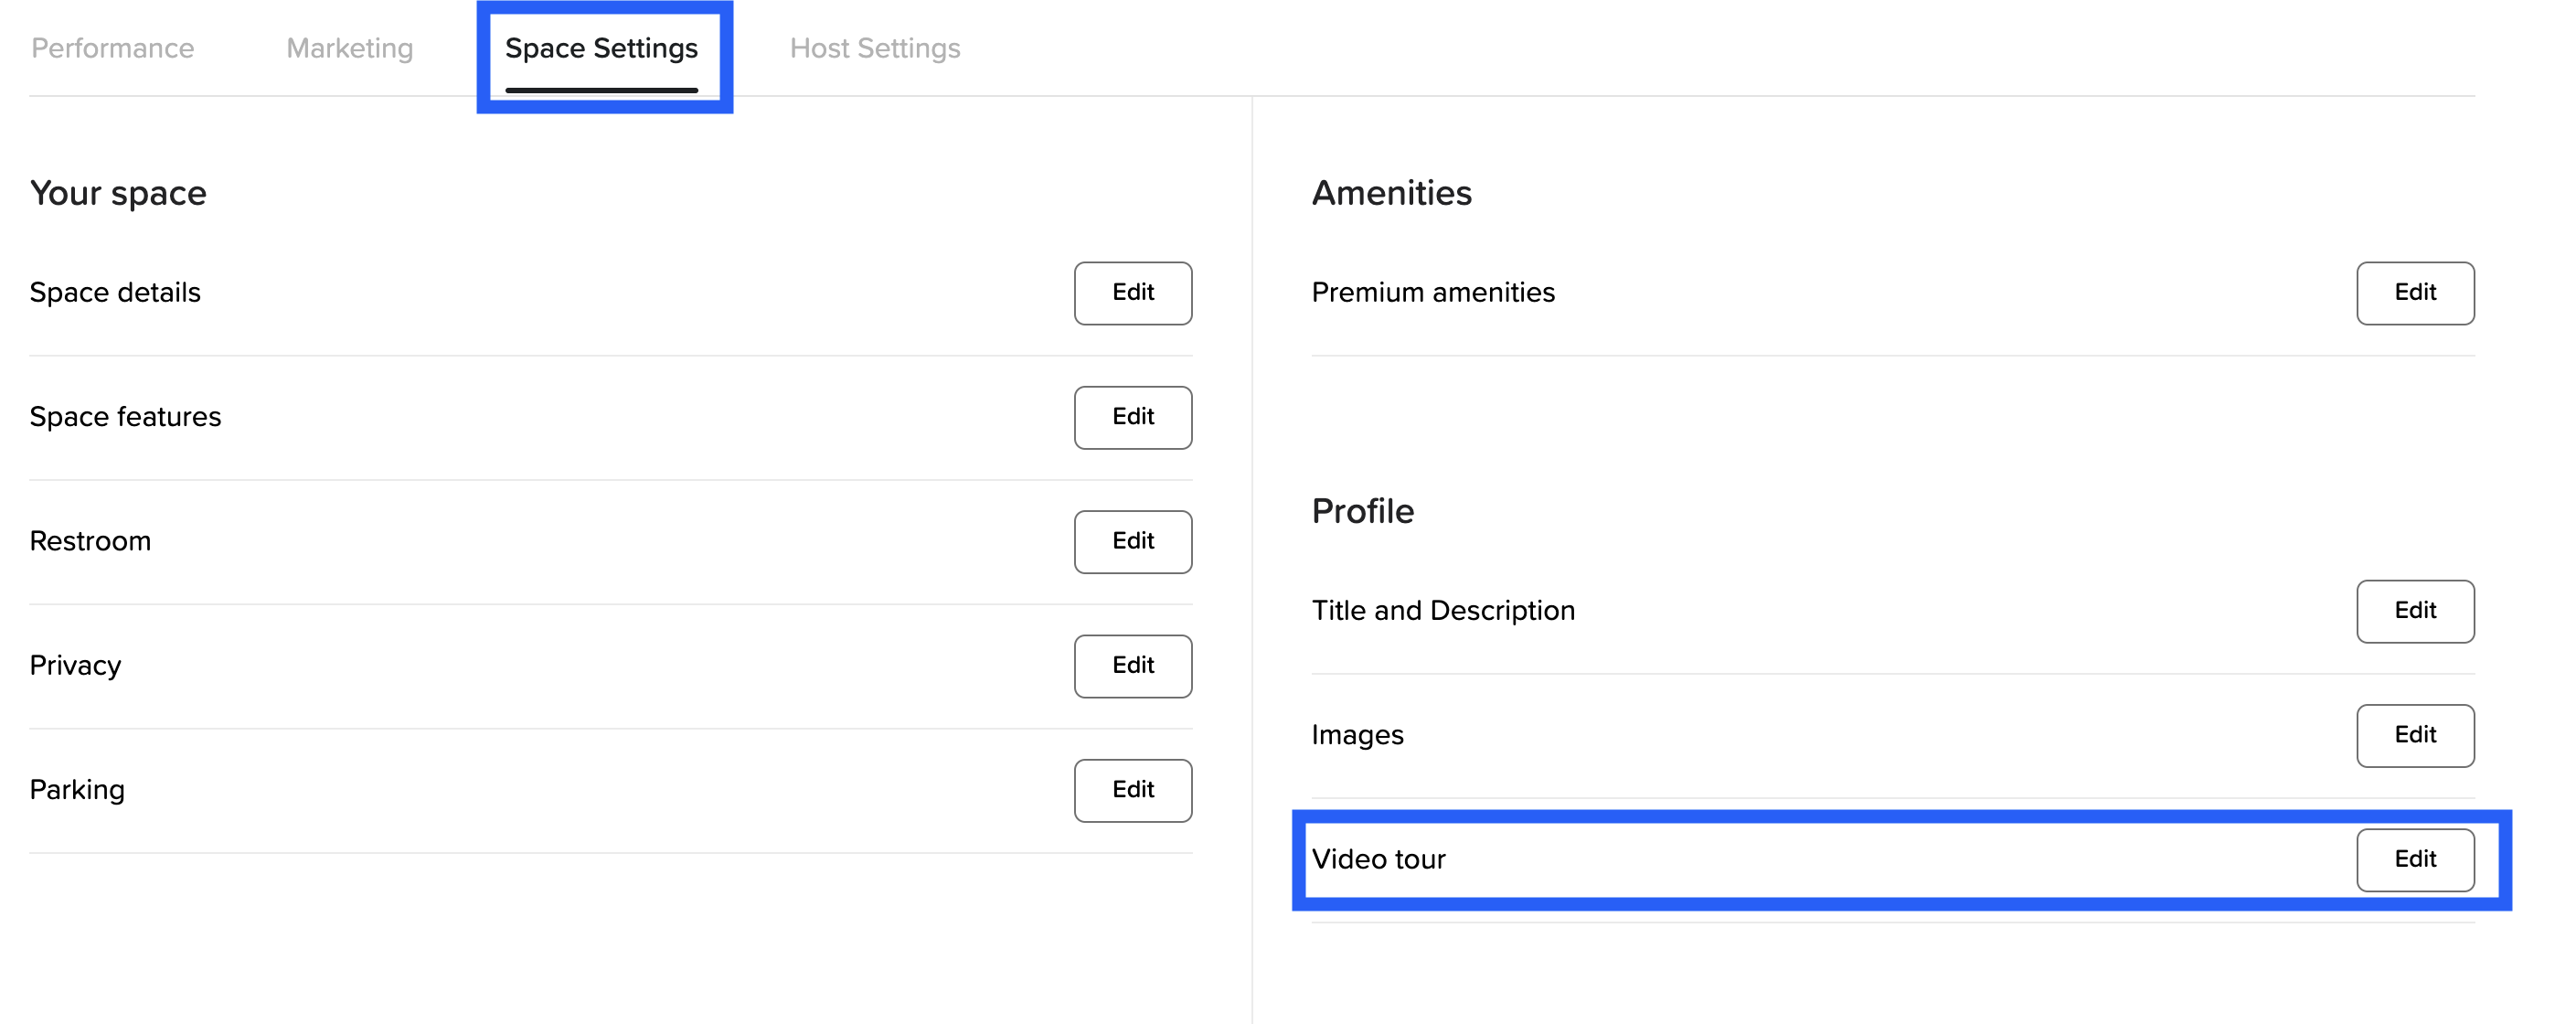This screenshot has width=2576, height=1024.
Task: Go to the Host Settings tab
Action: 875,48
